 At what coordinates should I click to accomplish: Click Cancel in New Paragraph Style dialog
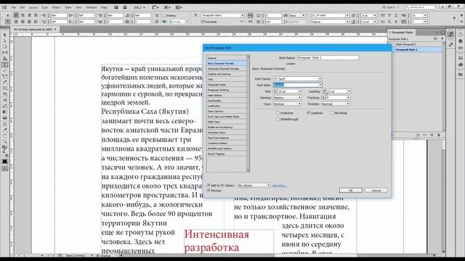376,190
